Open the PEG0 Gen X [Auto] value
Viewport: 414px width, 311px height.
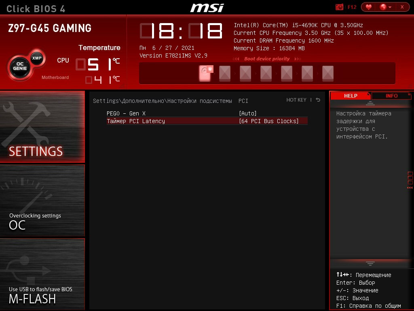tap(248, 113)
